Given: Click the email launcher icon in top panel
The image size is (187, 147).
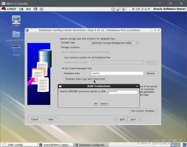Looking at the screenshot, I should pyautogui.click(x=41, y=9).
